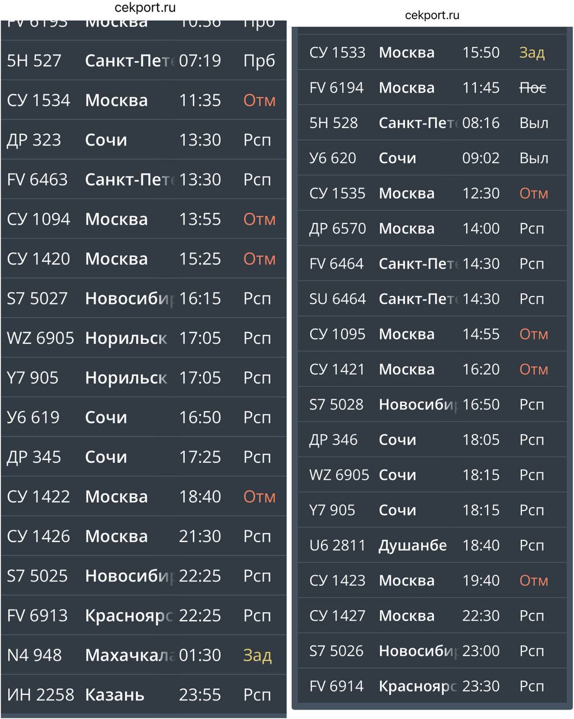
Task: Select the ДР 323 Сочи 13:30 flight
Action: pyautogui.click(x=144, y=140)
